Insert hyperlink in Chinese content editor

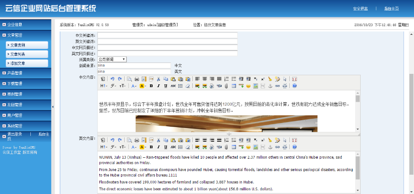pos(277,86)
